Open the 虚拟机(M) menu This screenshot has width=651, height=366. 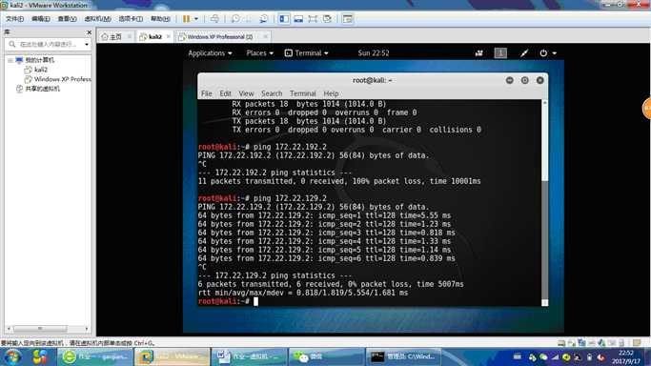(x=97, y=19)
